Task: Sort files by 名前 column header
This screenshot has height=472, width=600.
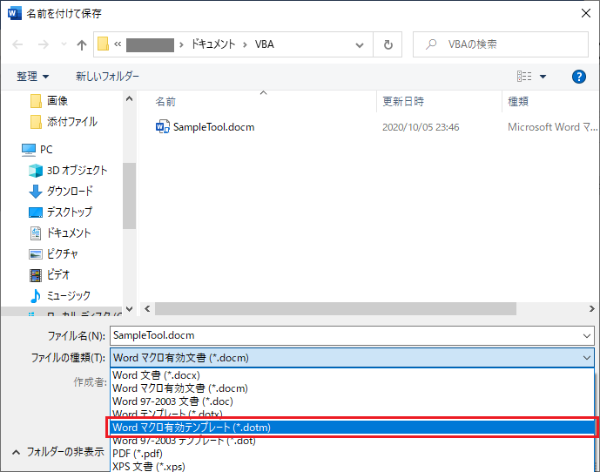Action: (x=165, y=101)
